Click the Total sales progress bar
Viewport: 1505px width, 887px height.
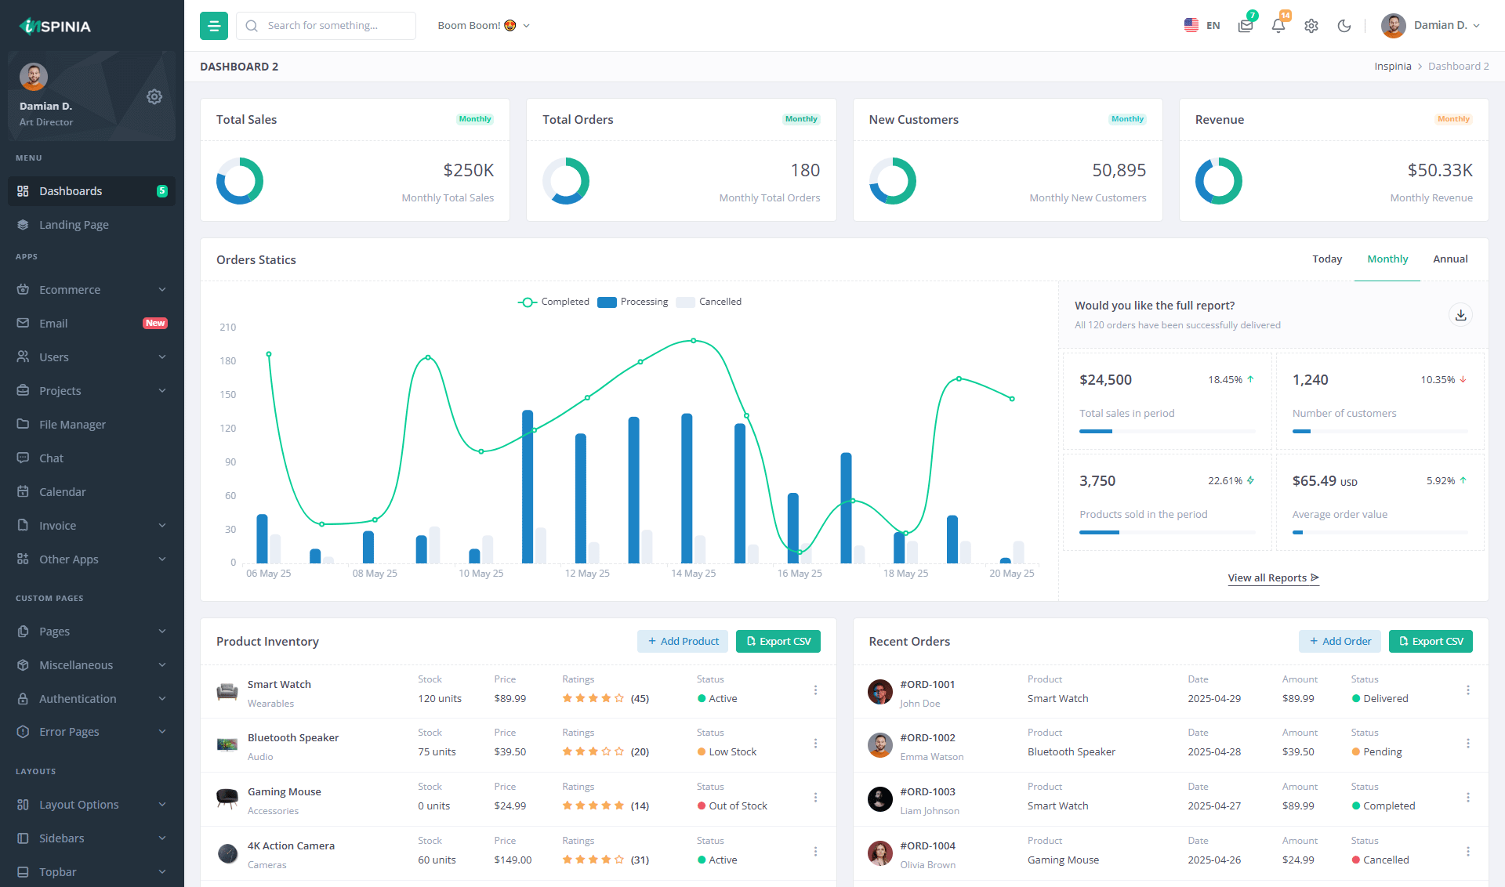coord(1166,432)
